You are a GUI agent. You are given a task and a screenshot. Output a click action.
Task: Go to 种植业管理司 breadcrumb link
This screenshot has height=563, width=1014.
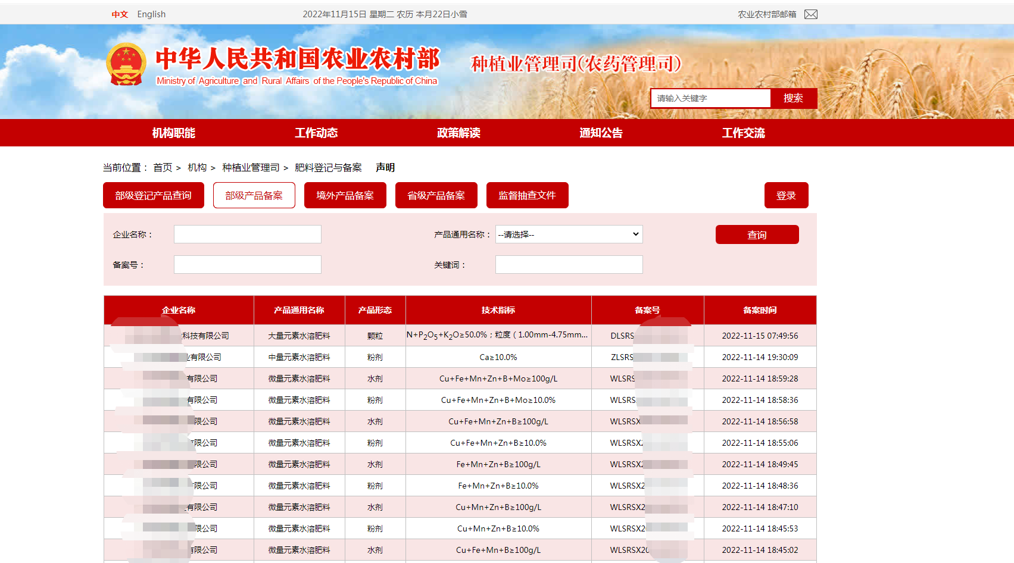pyautogui.click(x=251, y=168)
